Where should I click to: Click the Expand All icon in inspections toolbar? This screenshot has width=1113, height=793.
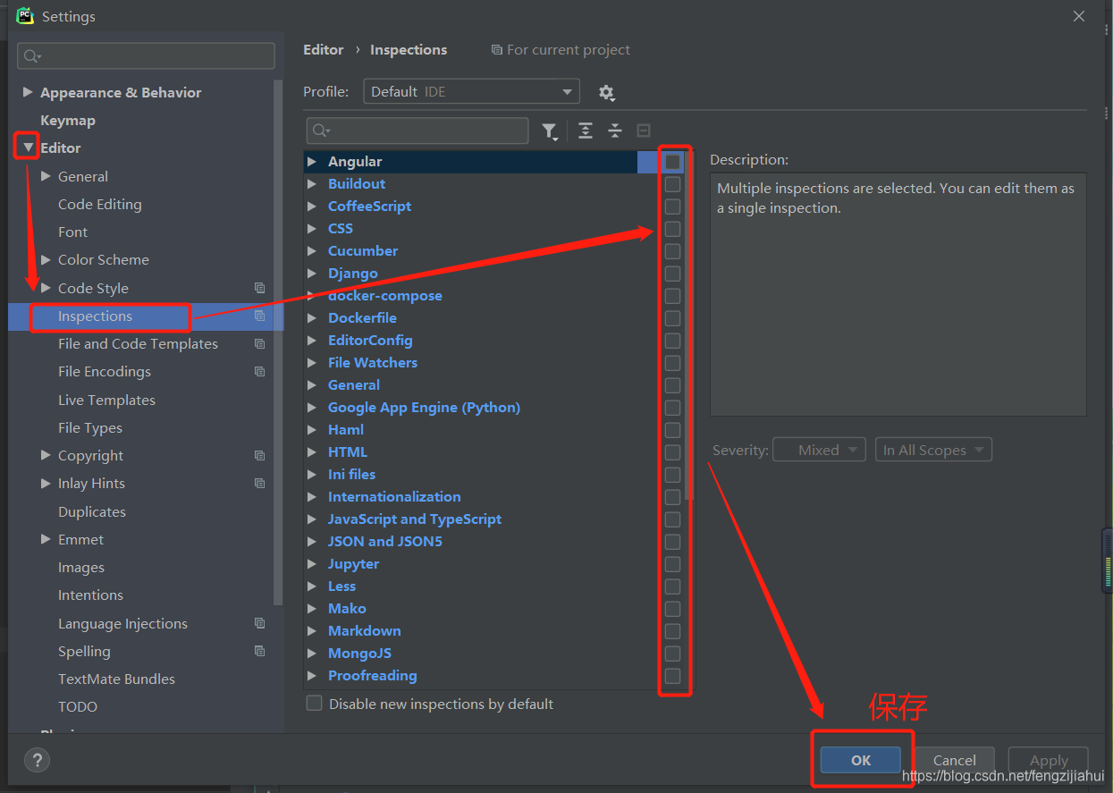click(585, 131)
